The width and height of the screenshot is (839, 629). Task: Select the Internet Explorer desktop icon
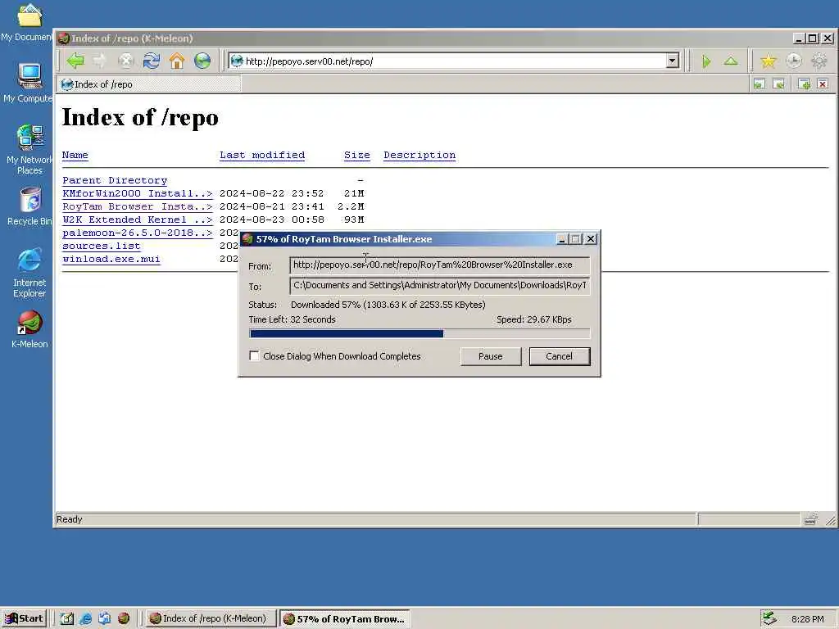point(29,272)
